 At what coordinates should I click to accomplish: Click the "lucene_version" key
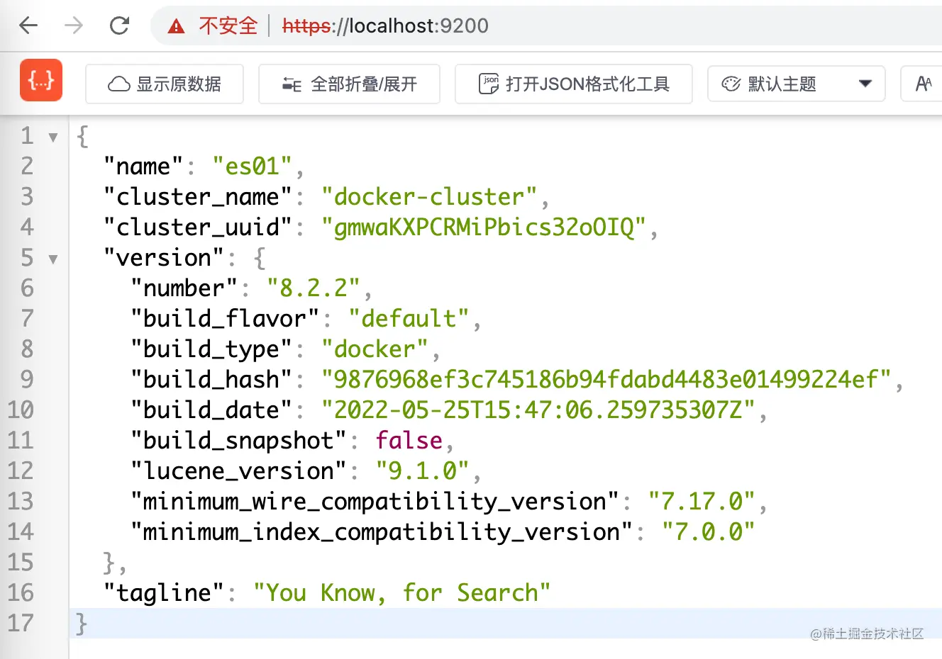coord(239,471)
